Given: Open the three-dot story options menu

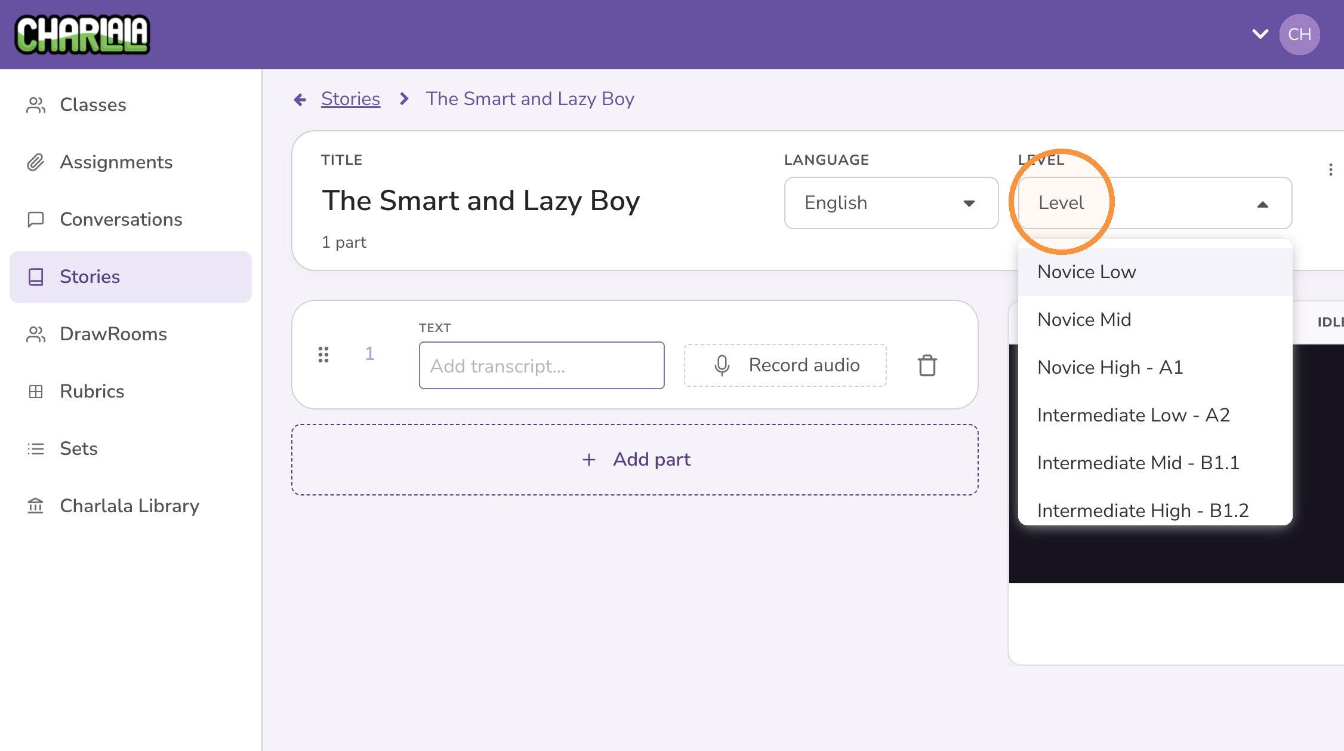Looking at the screenshot, I should (x=1330, y=170).
